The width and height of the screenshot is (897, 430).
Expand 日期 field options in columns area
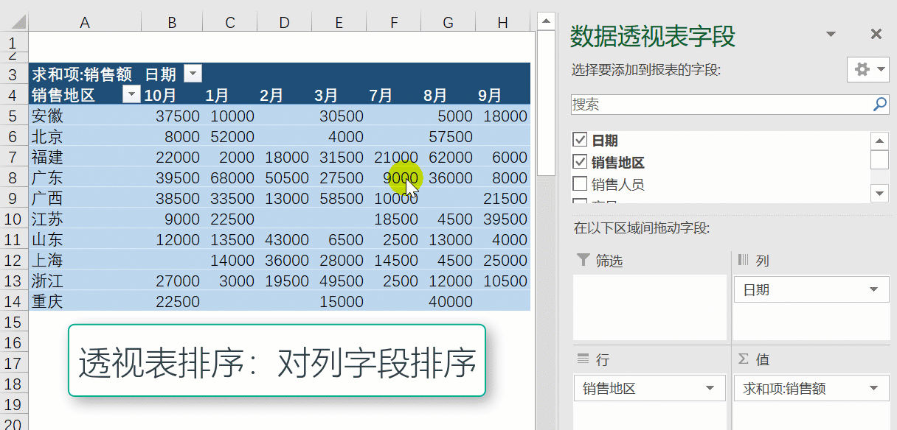coord(874,290)
